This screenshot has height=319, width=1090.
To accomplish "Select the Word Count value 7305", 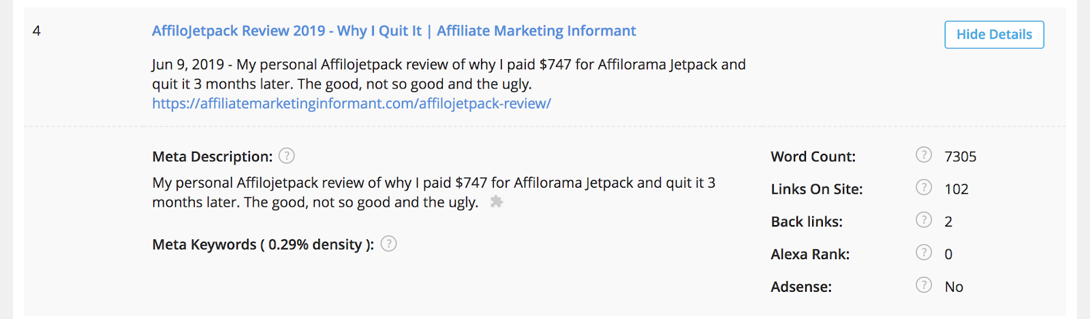I will click(x=961, y=157).
